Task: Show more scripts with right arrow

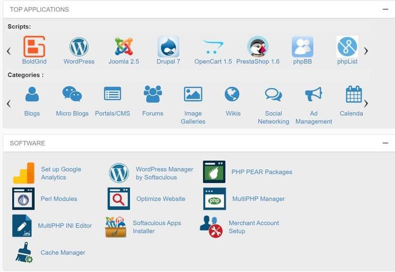Action: point(366,51)
